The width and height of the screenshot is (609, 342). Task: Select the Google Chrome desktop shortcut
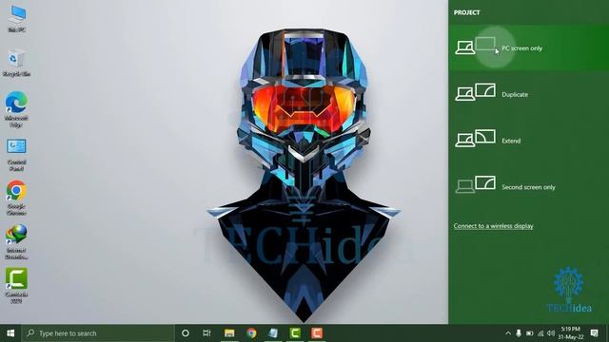click(x=16, y=198)
